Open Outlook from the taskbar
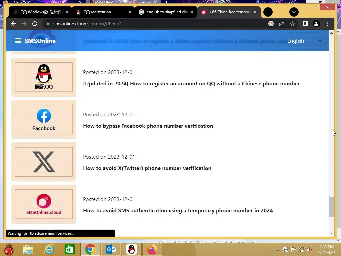 pos(111,249)
